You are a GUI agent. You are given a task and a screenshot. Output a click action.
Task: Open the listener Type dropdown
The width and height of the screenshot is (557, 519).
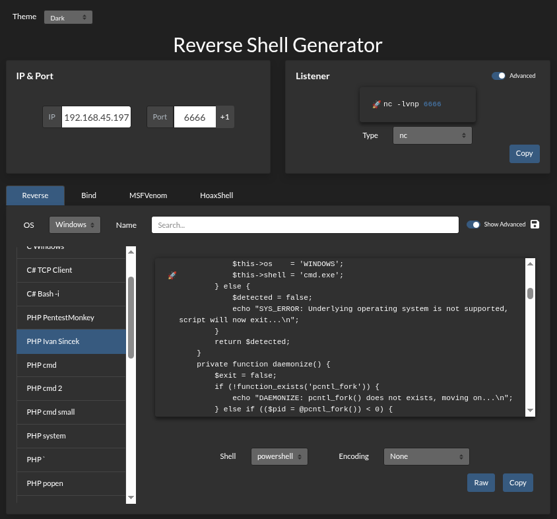[432, 135]
